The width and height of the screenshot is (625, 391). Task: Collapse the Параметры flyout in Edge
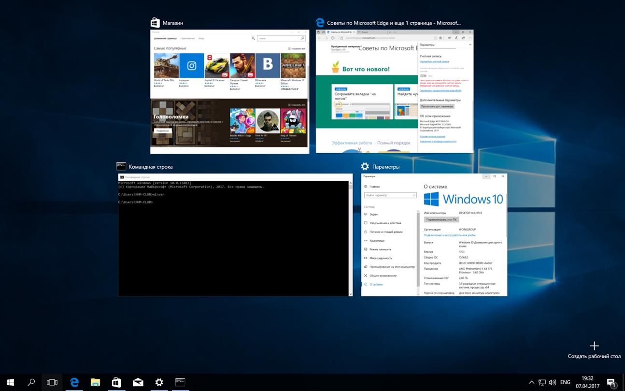tap(471, 45)
